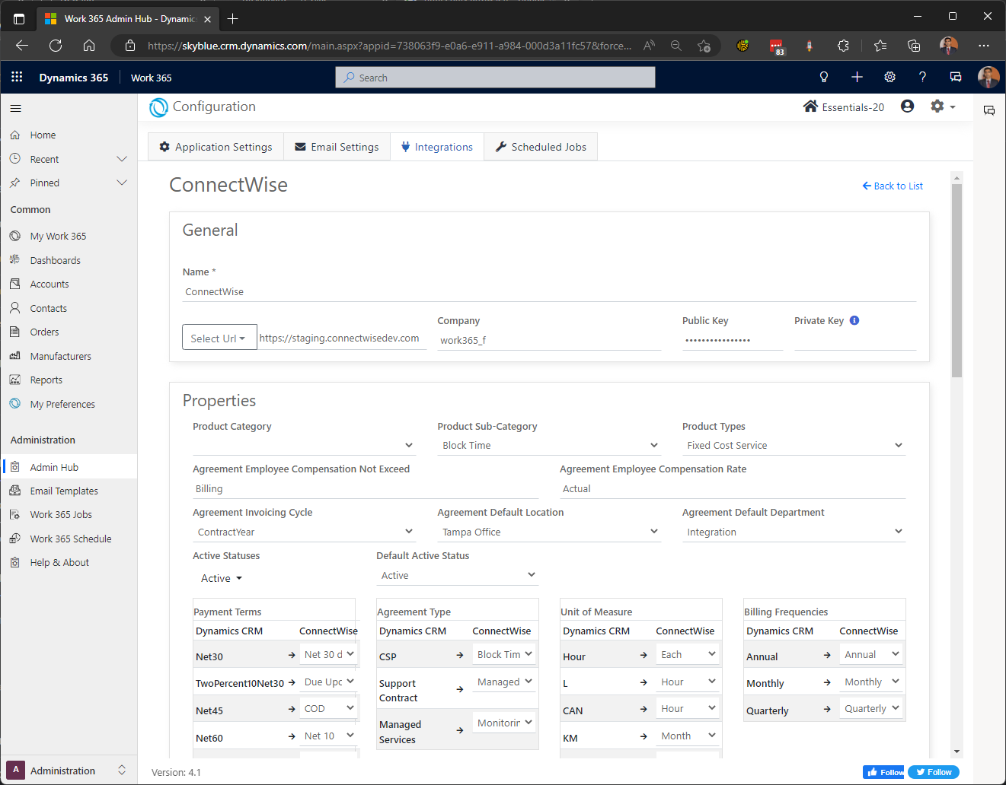Click the user profile icon beside Essentials-20
Image resolution: width=1006 pixels, height=785 pixels.
pyautogui.click(x=907, y=106)
